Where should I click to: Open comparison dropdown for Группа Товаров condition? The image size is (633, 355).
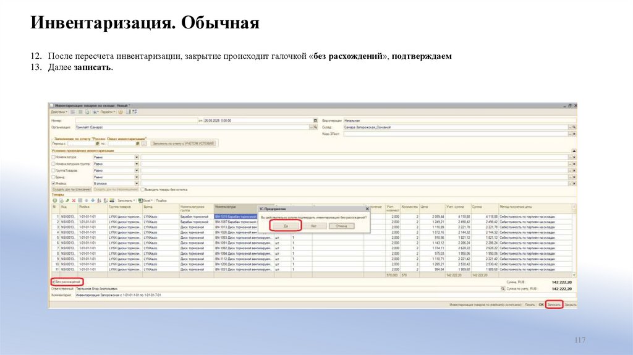click(x=137, y=171)
